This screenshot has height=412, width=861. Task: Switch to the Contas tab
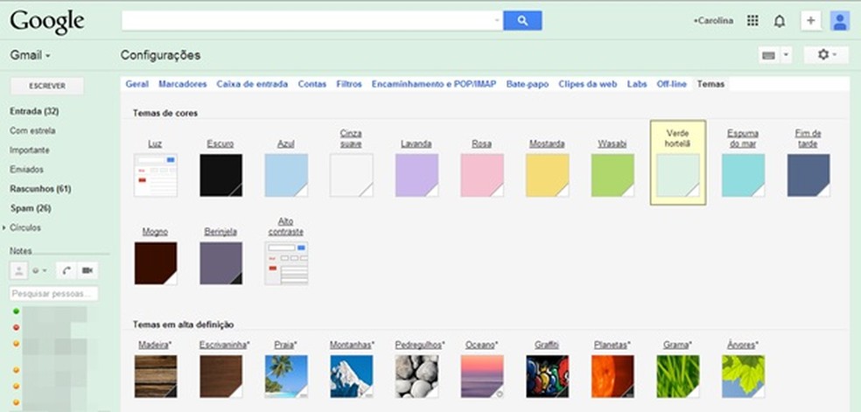click(x=311, y=84)
